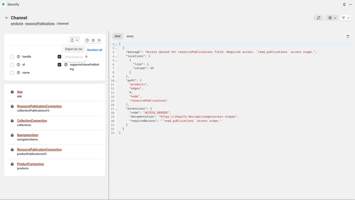Click the /channel breadcrumb text
Image resolution: width=355 pixels, height=200 pixels.
coord(63,24)
